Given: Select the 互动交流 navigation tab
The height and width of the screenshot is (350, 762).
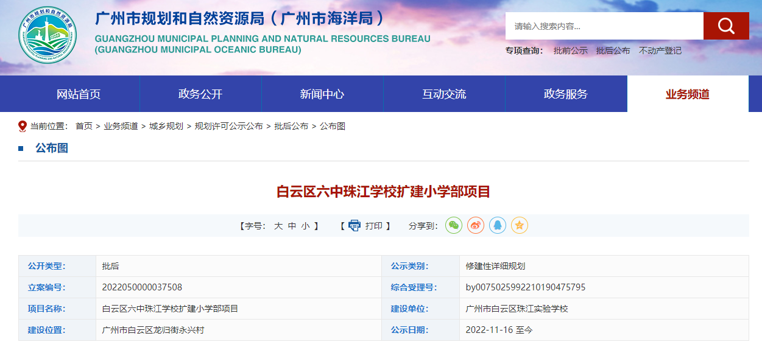Looking at the screenshot, I should coord(444,94).
